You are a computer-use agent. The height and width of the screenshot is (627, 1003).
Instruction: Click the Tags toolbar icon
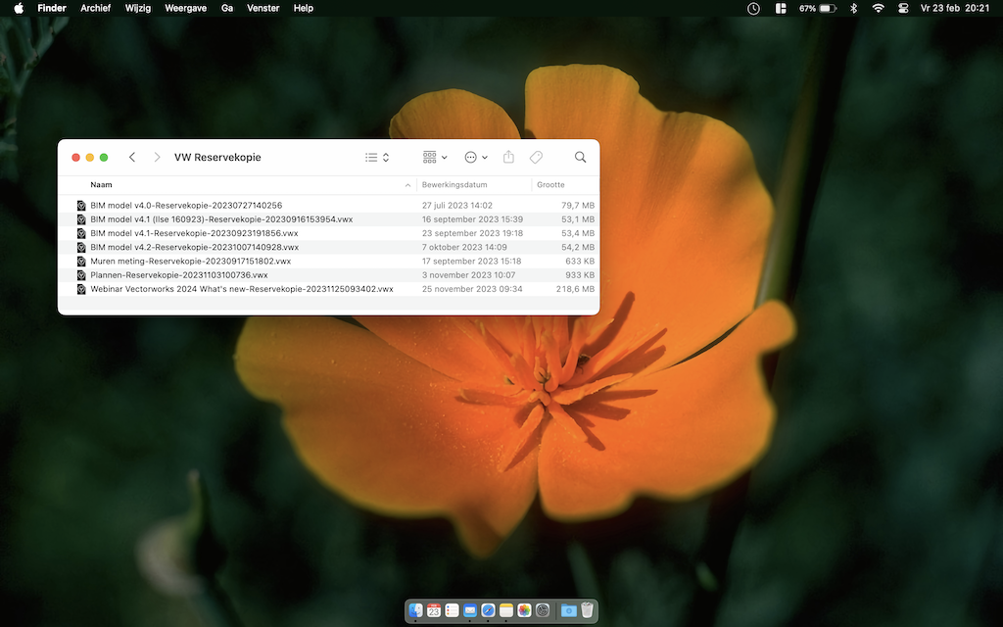click(536, 157)
